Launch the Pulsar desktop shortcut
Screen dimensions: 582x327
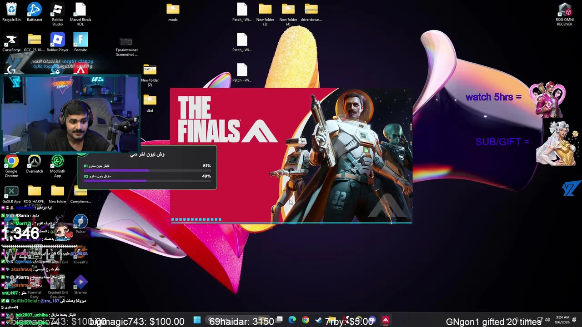click(80, 224)
